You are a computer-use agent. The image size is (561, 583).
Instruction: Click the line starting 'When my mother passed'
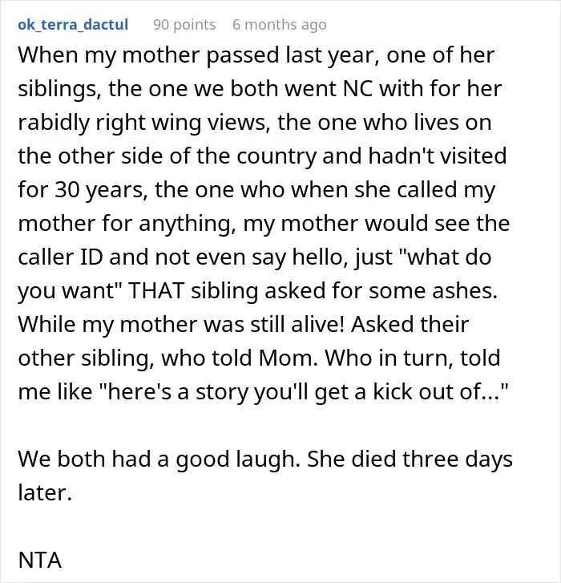(256, 55)
